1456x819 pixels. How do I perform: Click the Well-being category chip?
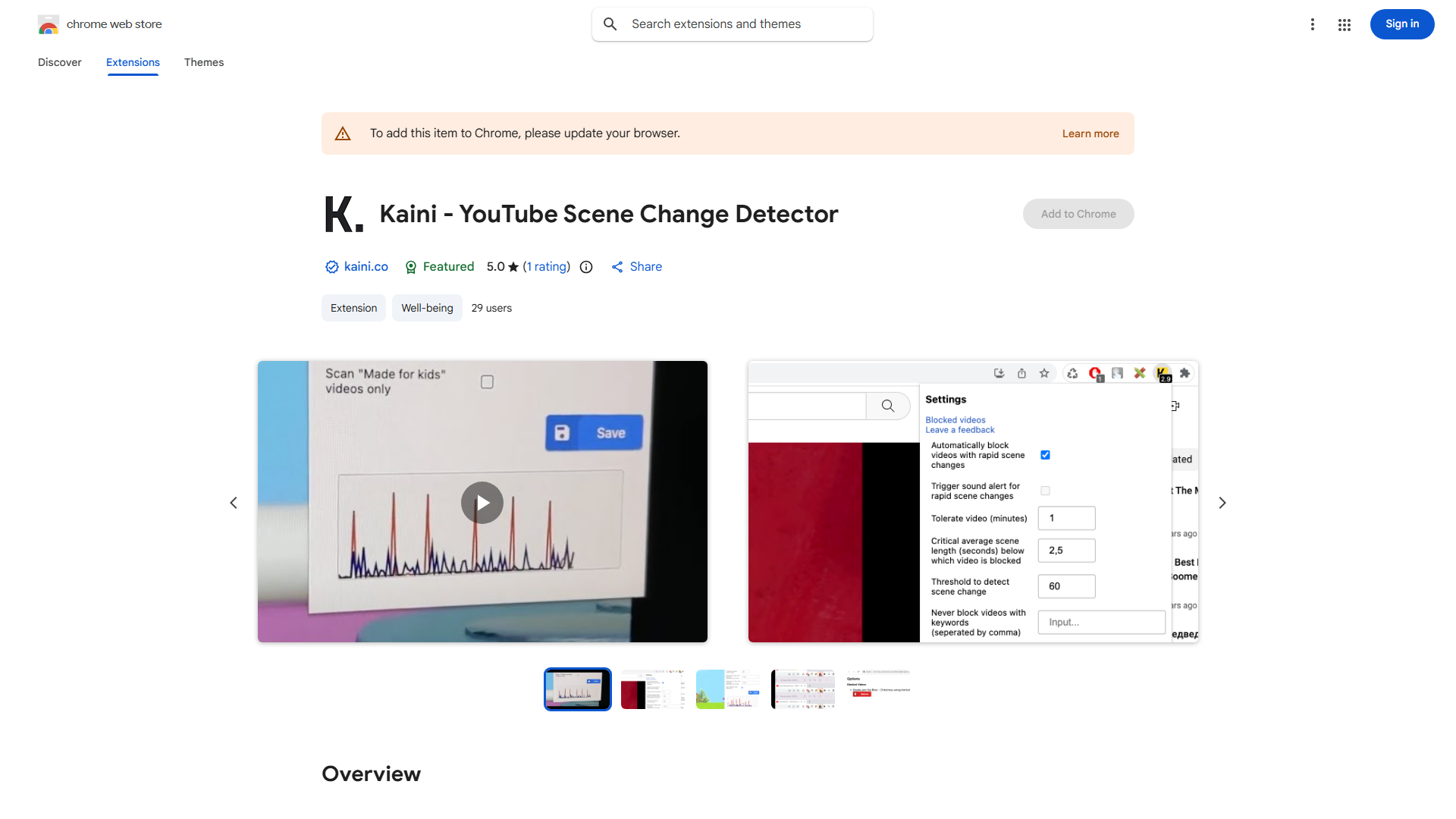click(427, 308)
